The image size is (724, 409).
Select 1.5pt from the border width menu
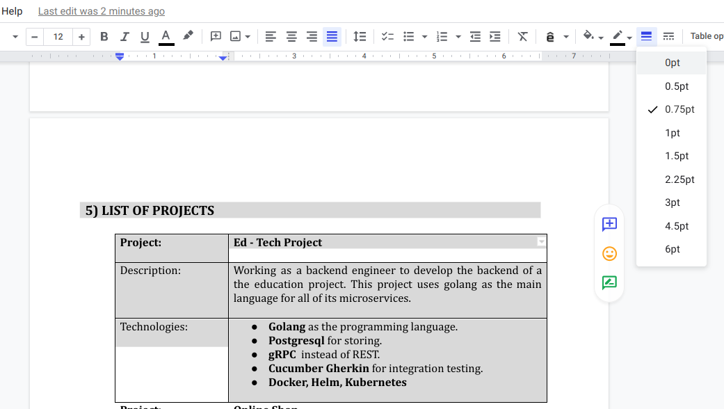(x=677, y=156)
